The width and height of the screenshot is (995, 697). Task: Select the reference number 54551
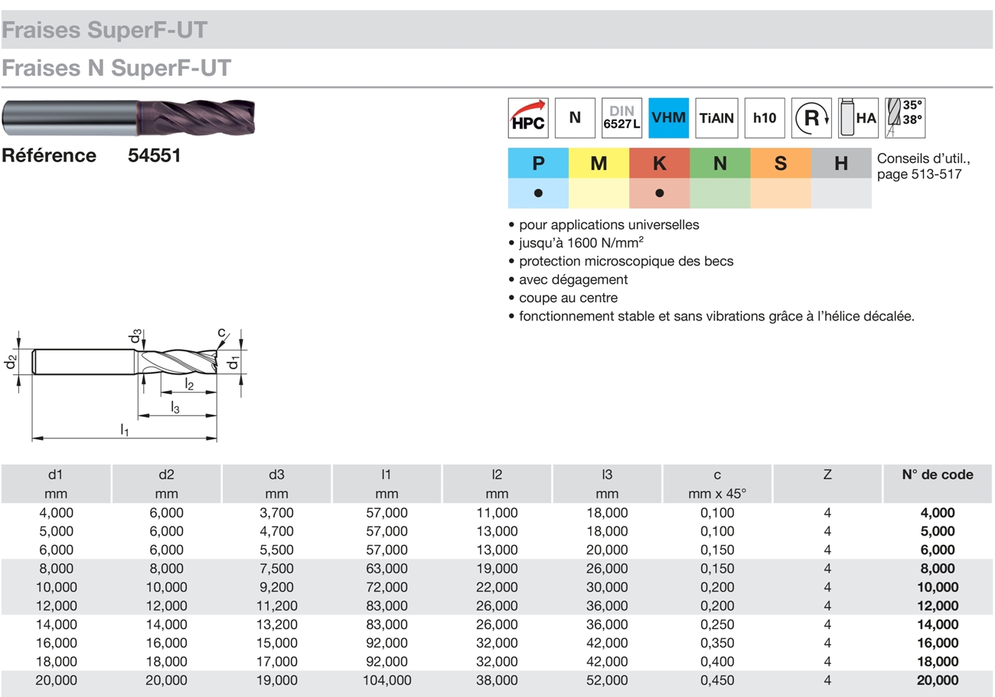(x=154, y=156)
